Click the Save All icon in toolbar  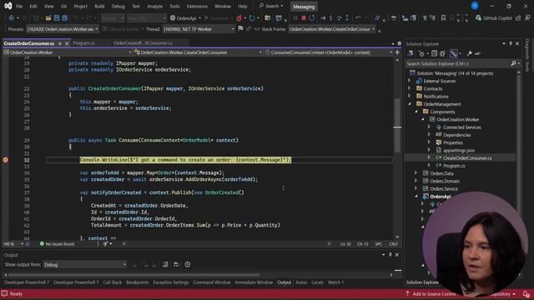click(64, 18)
